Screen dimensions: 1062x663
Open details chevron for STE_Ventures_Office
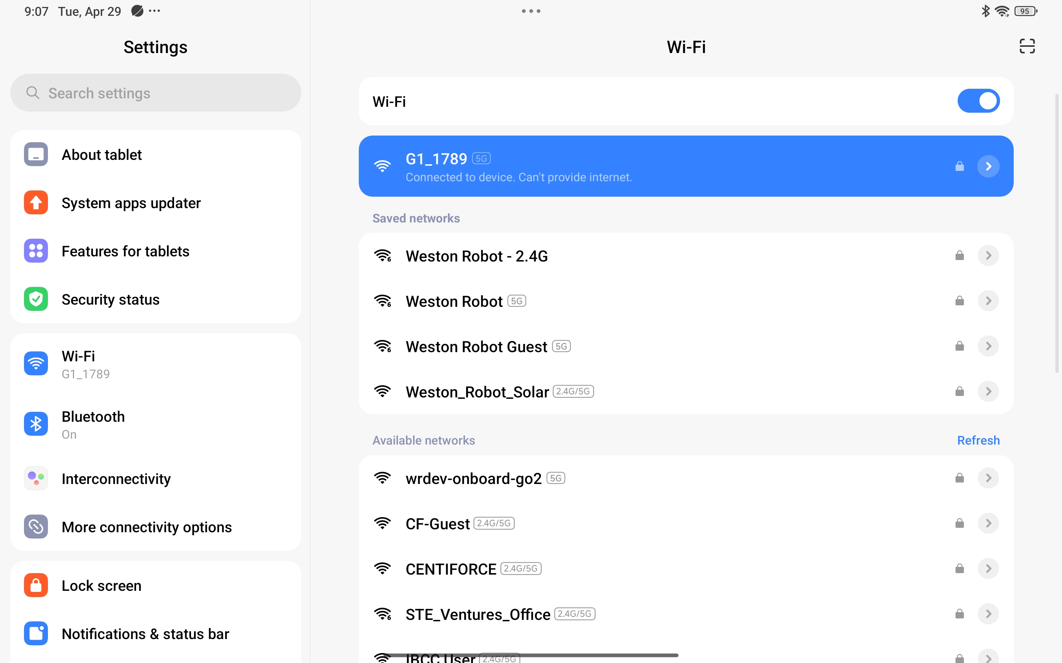coord(988,614)
